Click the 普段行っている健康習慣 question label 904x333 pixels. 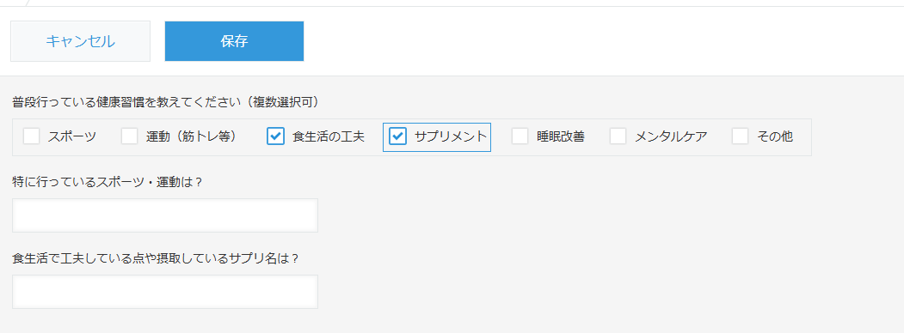coord(165,102)
